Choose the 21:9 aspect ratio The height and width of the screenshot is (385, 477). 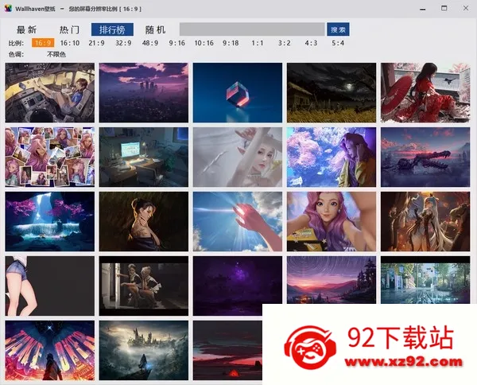(97, 43)
